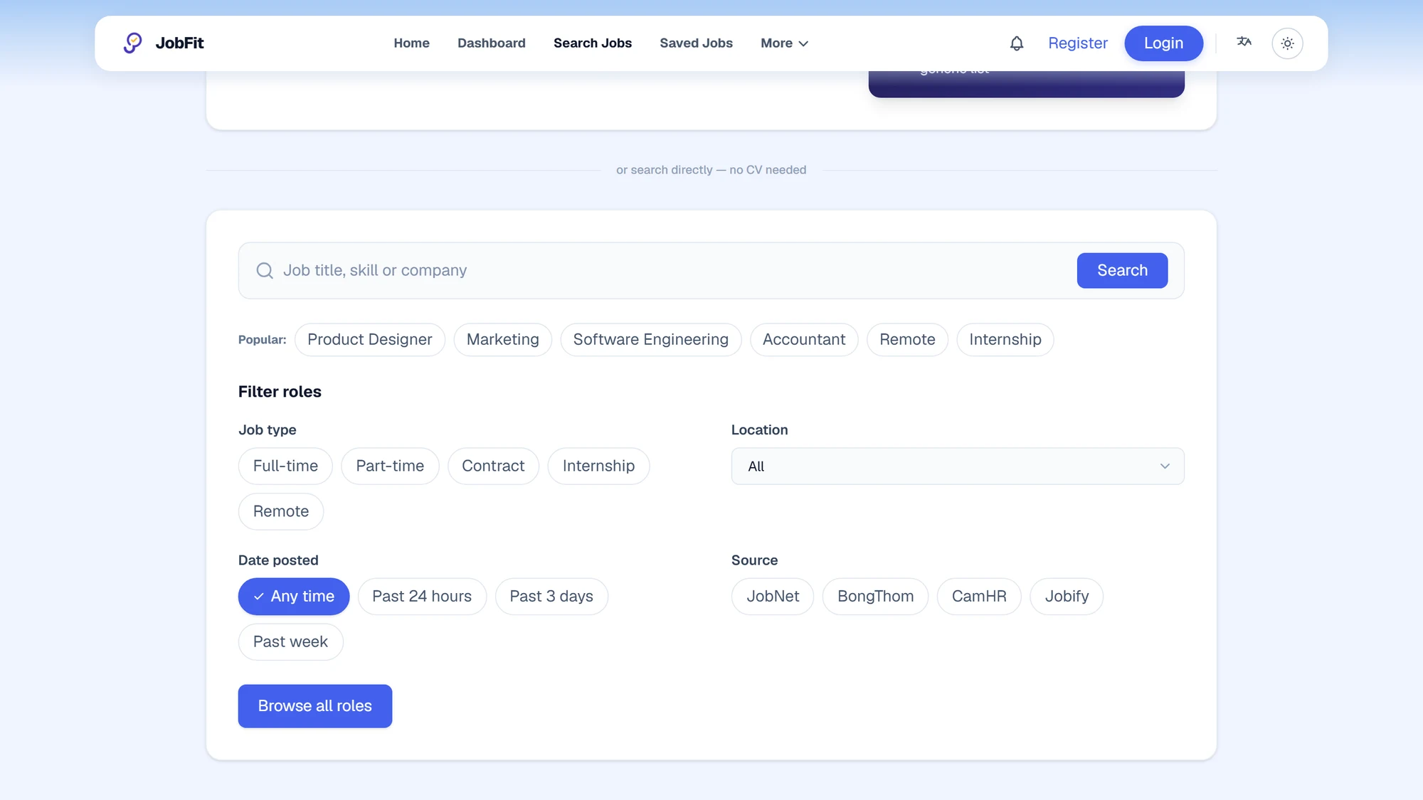Open the language translation switcher
The image size is (1423, 800).
coord(1244,42)
